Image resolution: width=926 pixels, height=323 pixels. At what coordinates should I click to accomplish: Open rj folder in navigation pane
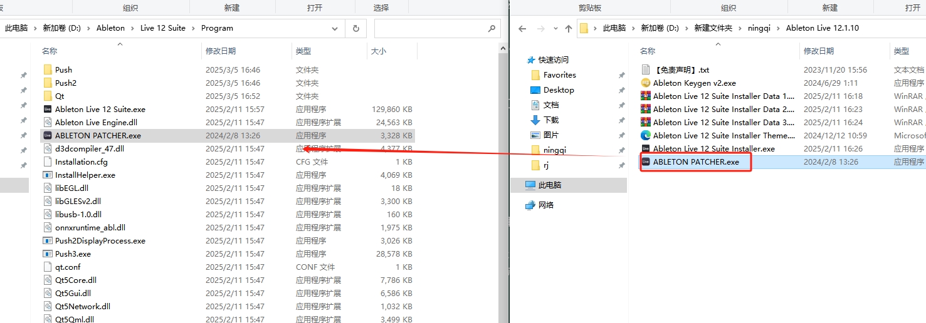click(x=547, y=165)
